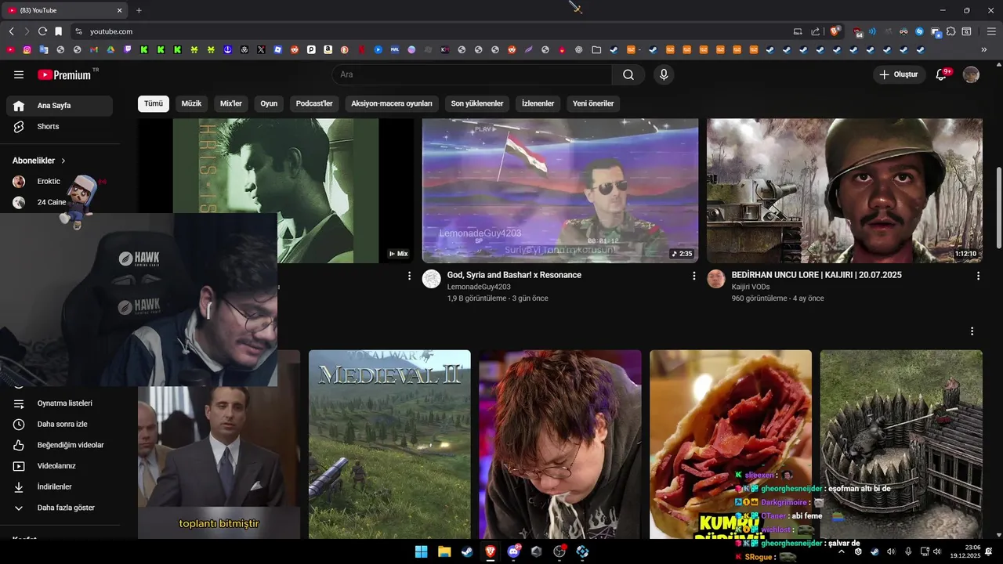Open the YouTube guide hamburger menu

pyautogui.click(x=19, y=74)
